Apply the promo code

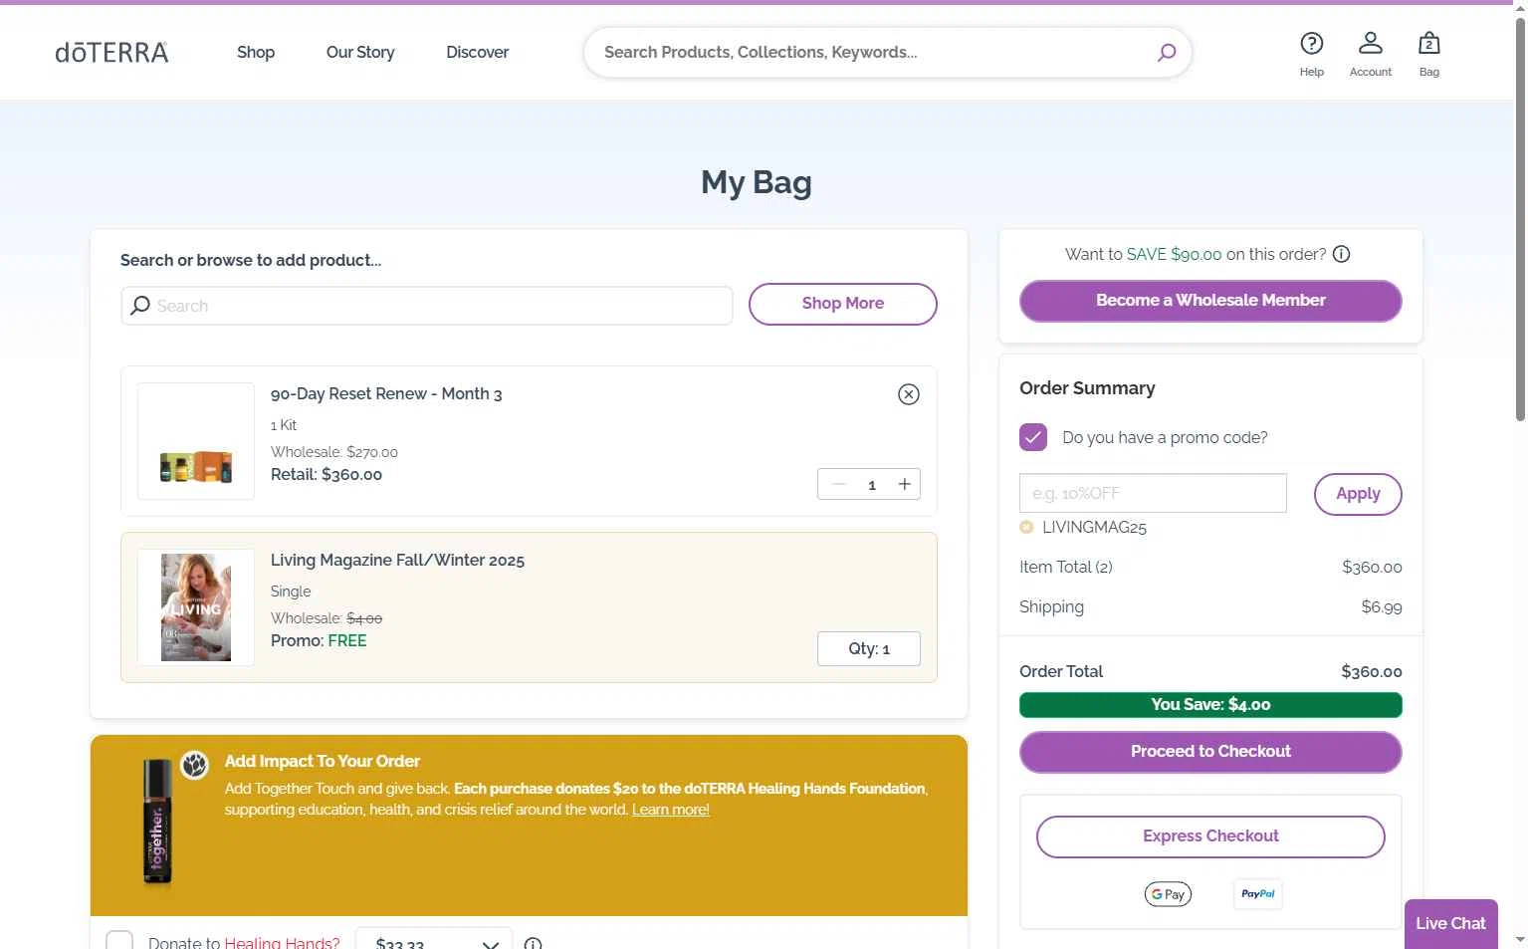pyautogui.click(x=1358, y=494)
